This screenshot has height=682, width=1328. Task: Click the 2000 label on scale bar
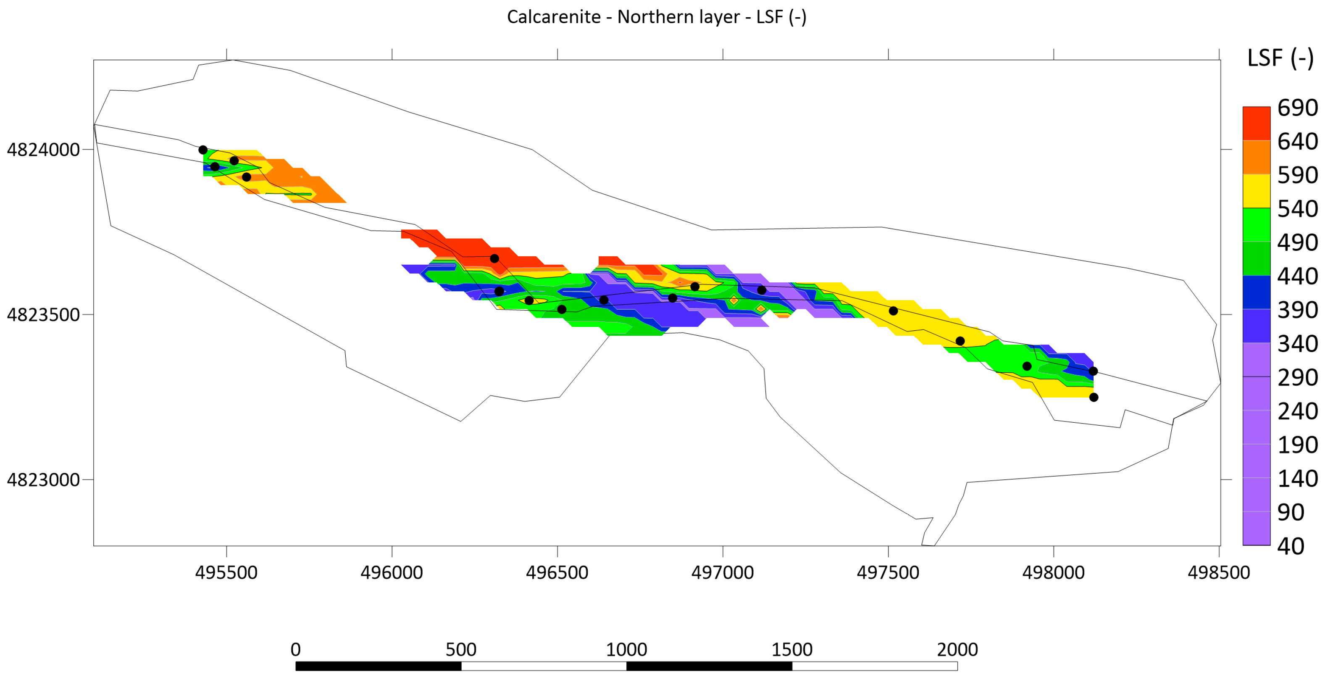pyautogui.click(x=957, y=650)
